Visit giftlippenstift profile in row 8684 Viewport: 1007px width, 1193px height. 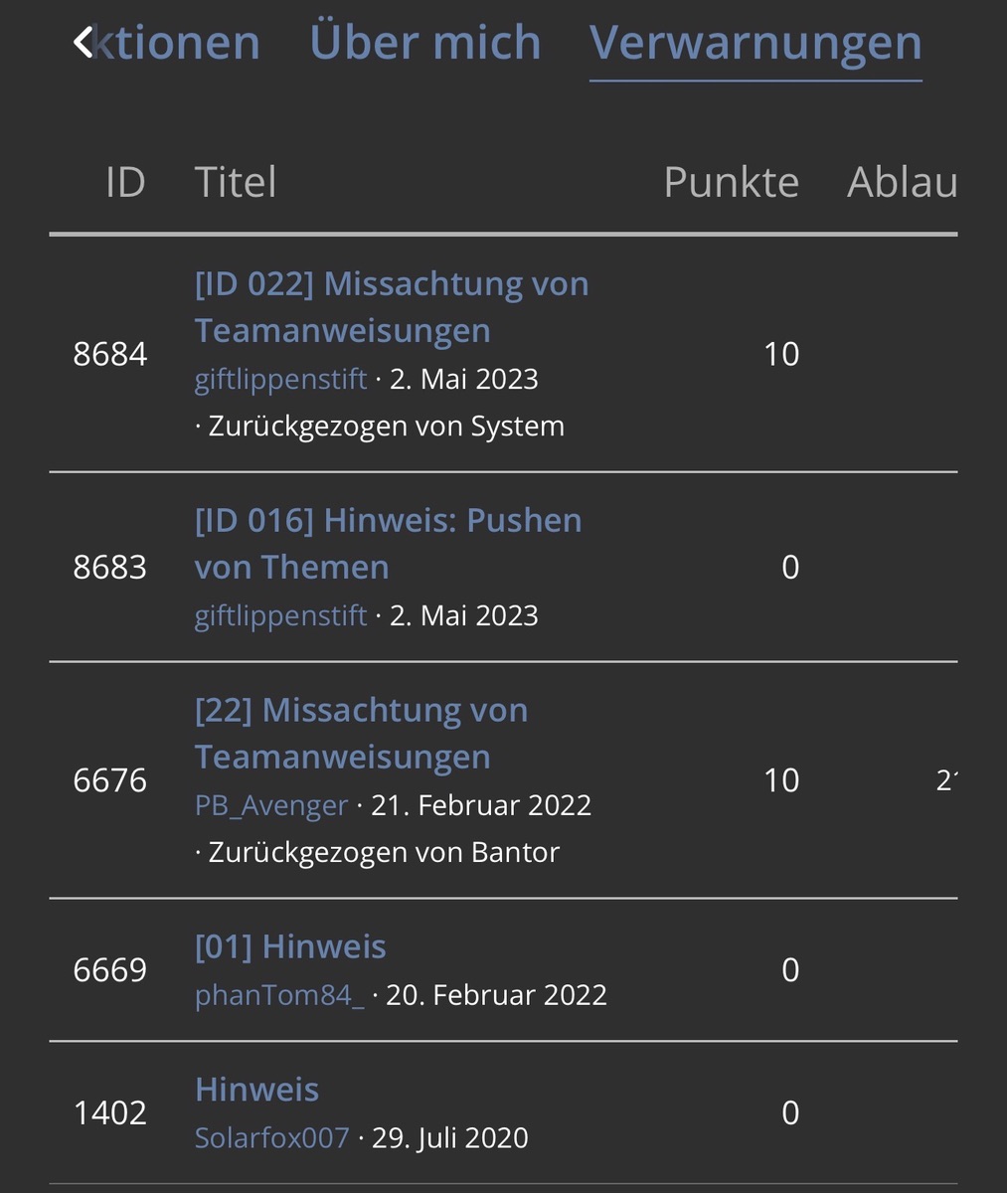[x=281, y=380]
